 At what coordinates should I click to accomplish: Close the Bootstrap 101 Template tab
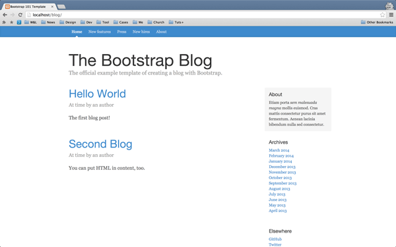click(52, 7)
